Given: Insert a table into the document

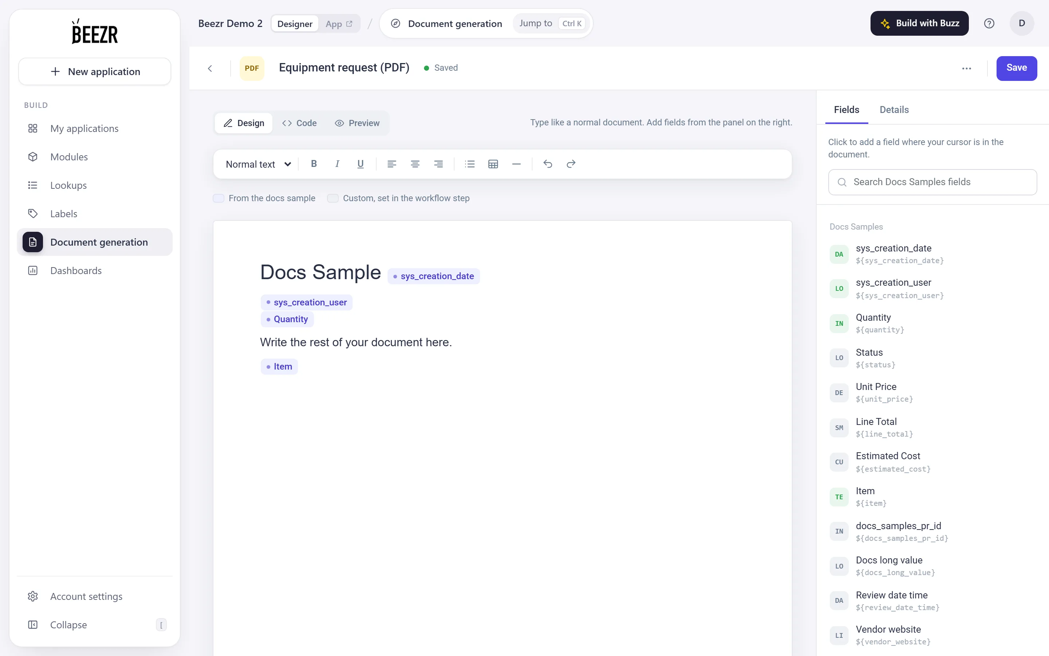Looking at the screenshot, I should (493, 164).
